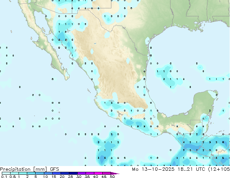This screenshot has height=178, width=230.
Task: Click the 30–35 mm purple swatch
Action: [x=82, y=173]
